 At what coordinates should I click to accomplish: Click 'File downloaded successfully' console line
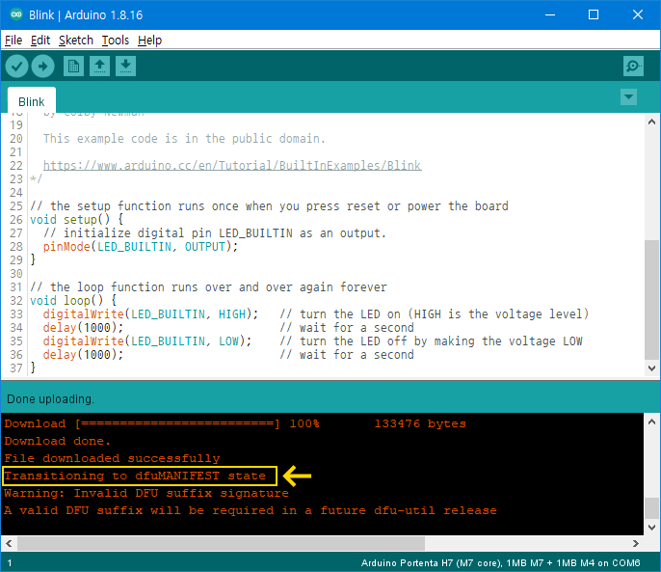pos(112,458)
